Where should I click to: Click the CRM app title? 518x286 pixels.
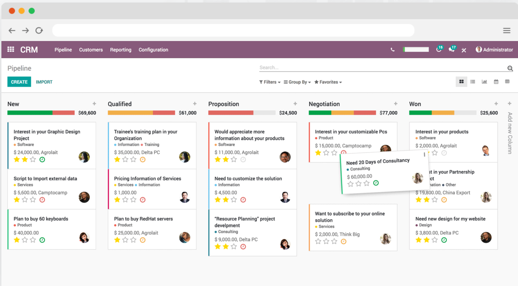coord(29,50)
